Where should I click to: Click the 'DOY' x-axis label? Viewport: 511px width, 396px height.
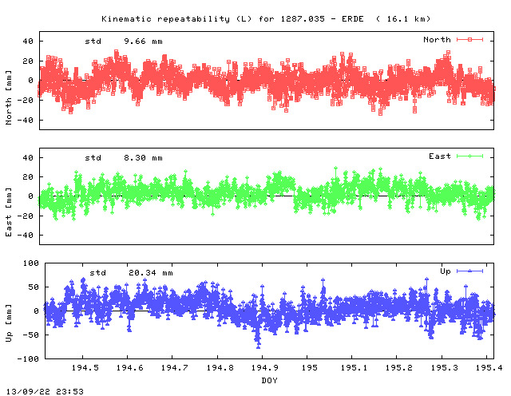(270, 380)
